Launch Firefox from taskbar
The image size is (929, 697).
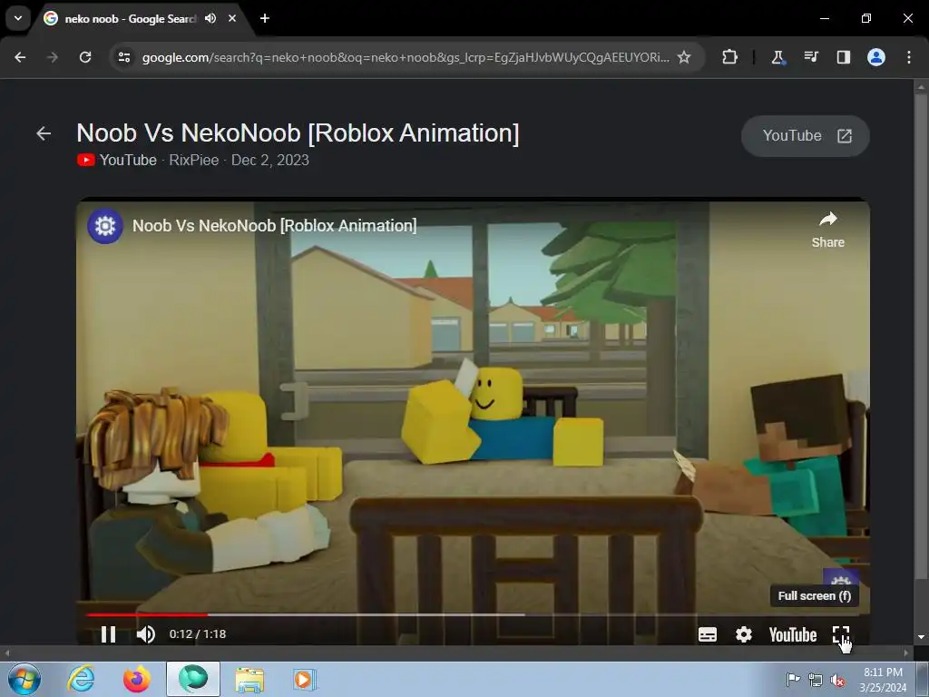(137, 679)
